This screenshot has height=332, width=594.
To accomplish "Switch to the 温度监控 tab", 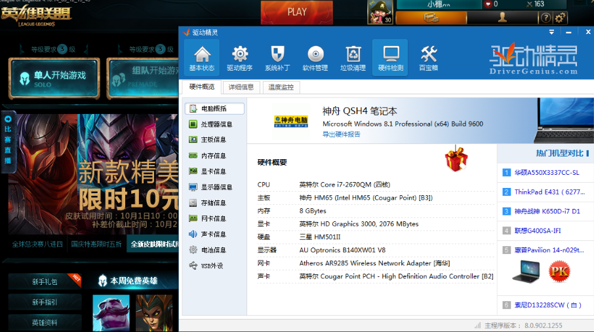I will [281, 88].
